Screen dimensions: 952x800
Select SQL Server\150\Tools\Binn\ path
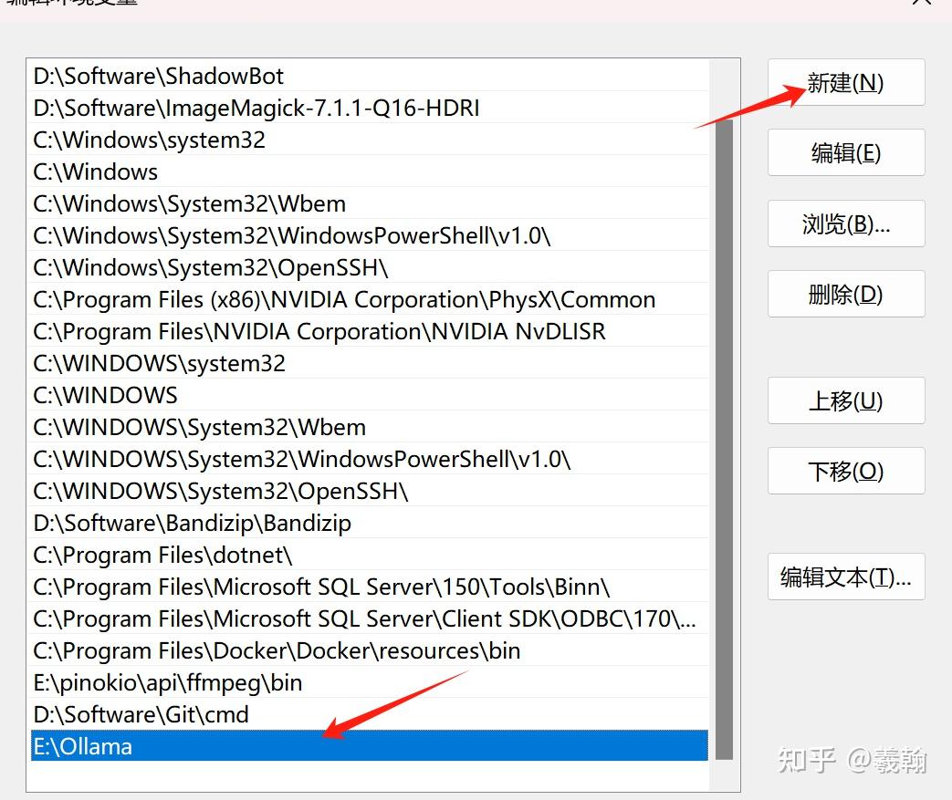tap(369, 587)
